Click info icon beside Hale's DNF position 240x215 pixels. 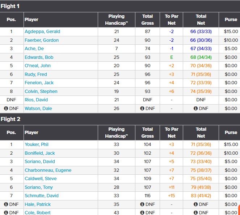(x=6, y=204)
